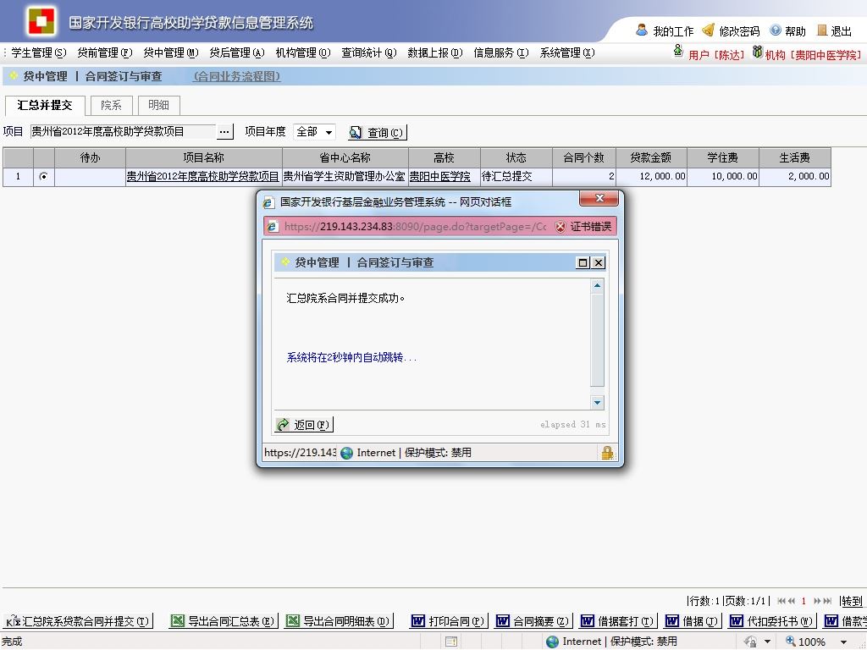Click the 转到 pagination button
The image size is (867, 650).
point(852,601)
